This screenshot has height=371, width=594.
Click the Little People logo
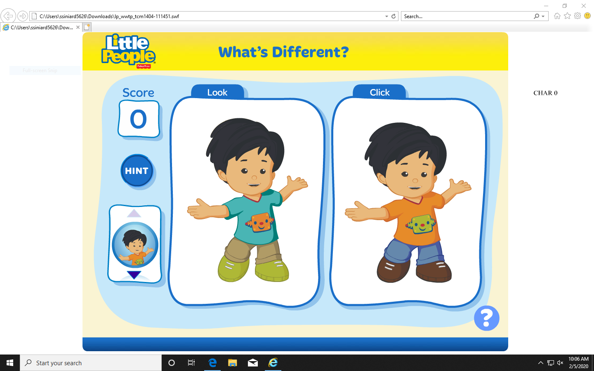pyautogui.click(x=128, y=51)
